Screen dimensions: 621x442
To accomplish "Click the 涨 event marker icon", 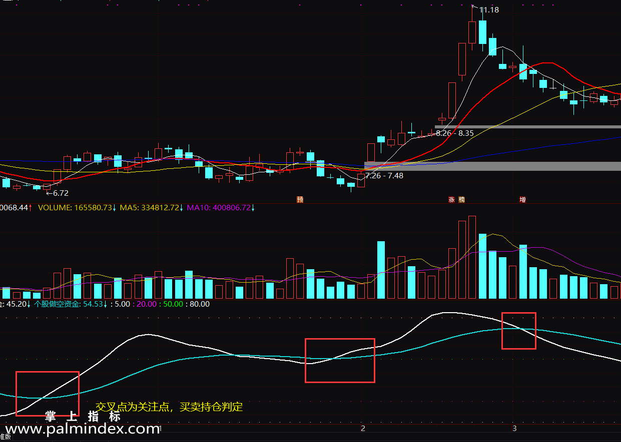I will (x=451, y=200).
